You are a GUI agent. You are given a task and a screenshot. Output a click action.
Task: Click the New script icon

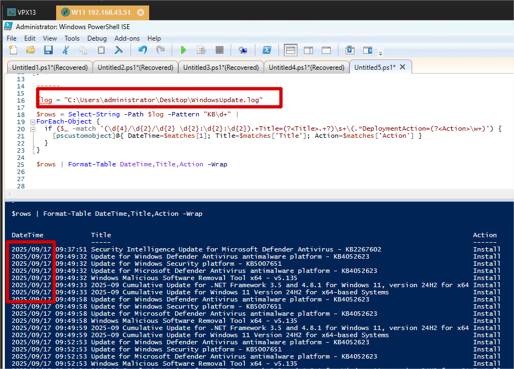[13, 51]
